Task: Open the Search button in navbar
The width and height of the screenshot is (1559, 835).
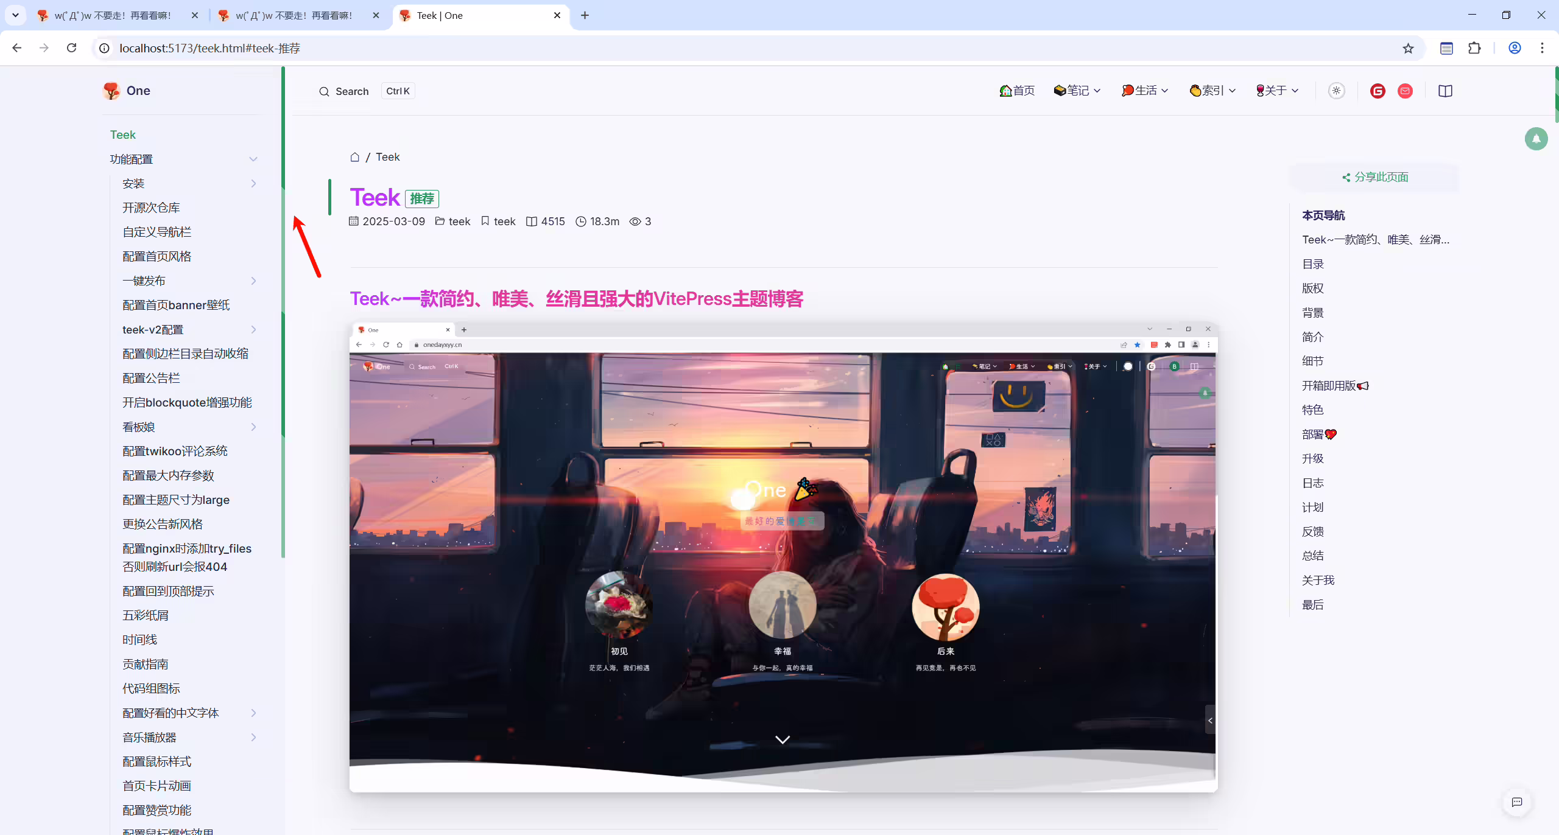Action: click(366, 91)
